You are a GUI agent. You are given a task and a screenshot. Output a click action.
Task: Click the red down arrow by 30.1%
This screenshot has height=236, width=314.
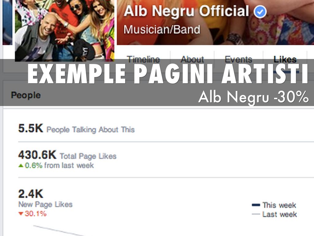pos(21,214)
